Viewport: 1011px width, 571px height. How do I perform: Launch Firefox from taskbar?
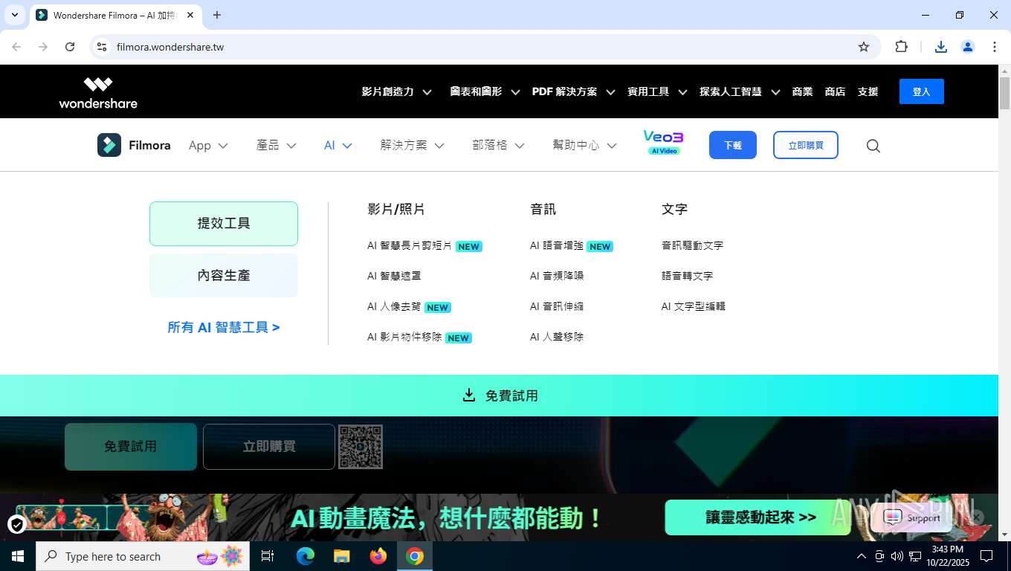(x=378, y=556)
